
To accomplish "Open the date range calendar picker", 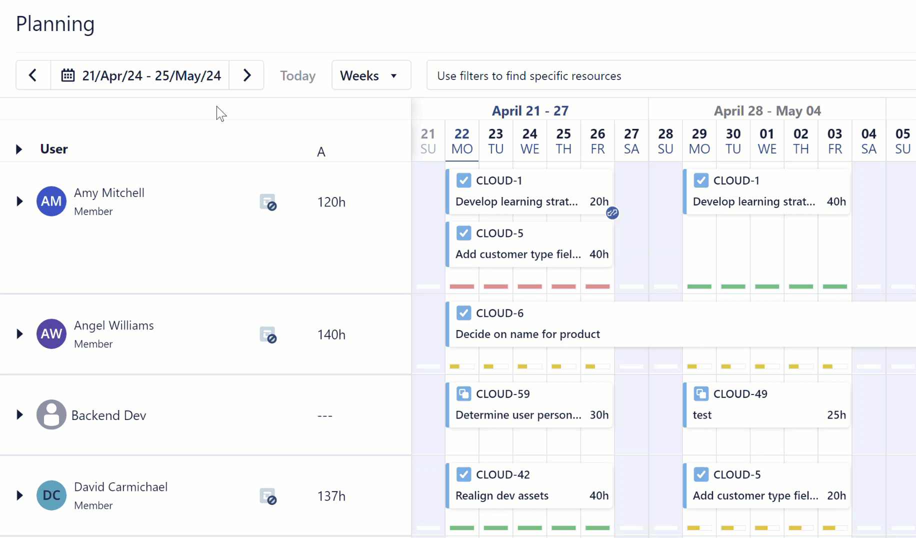I will point(67,75).
